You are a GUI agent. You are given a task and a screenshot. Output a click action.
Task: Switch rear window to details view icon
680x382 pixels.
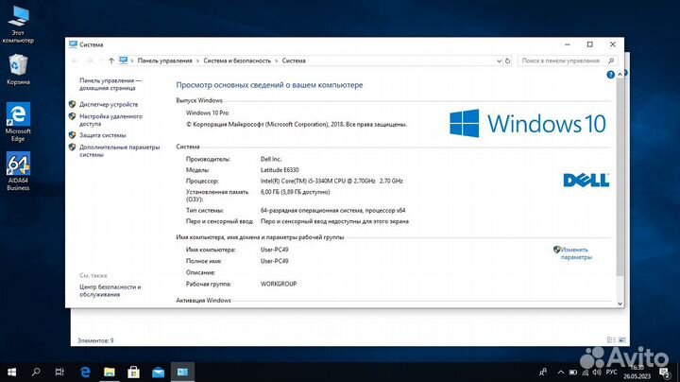[611, 339]
